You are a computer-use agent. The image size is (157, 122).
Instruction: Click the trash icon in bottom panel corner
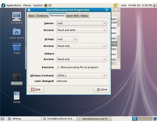coord(155,119)
